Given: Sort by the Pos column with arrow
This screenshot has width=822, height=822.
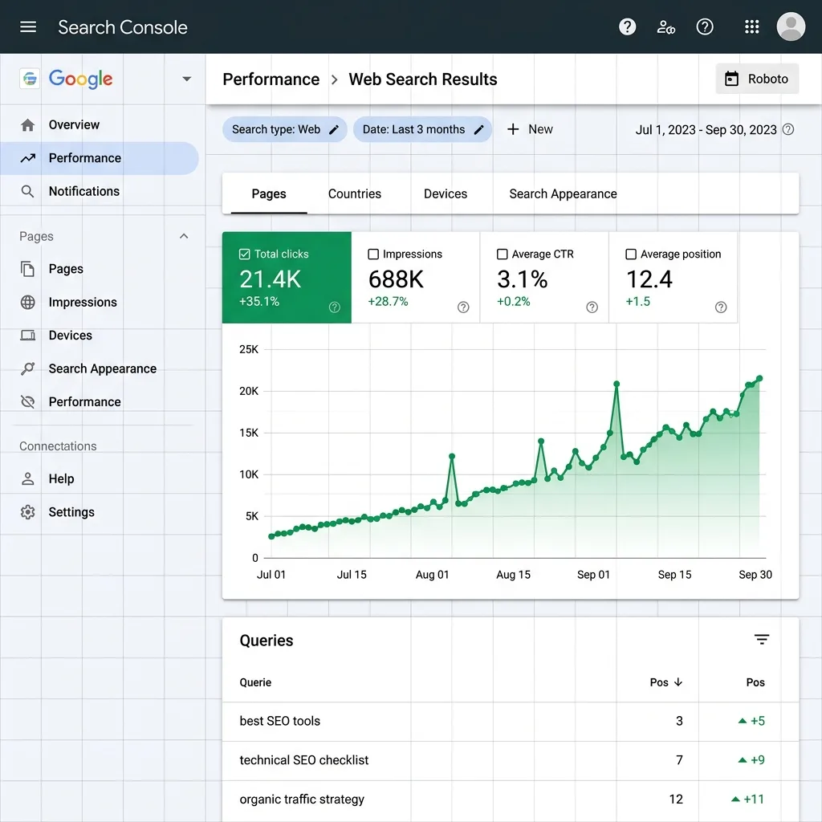Looking at the screenshot, I should click(666, 682).
